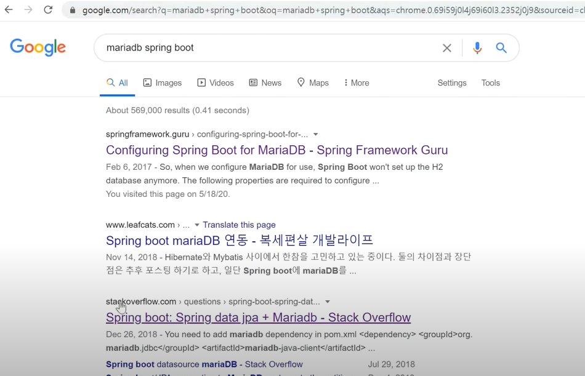Viewport: 585px width, 376px height.
Task: Submit search with the magnifier icon
Action: (501, 48)
